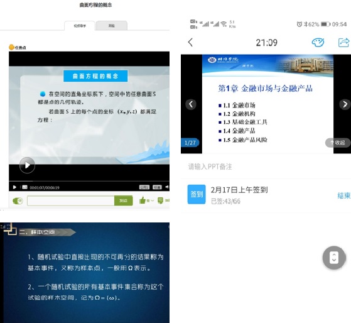Click the green comment bubble icon
Image resolution: width=351 pixels, height=323 pixels.
[160, 200]
